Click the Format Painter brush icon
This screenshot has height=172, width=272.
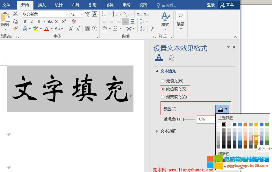coord(15,29)
